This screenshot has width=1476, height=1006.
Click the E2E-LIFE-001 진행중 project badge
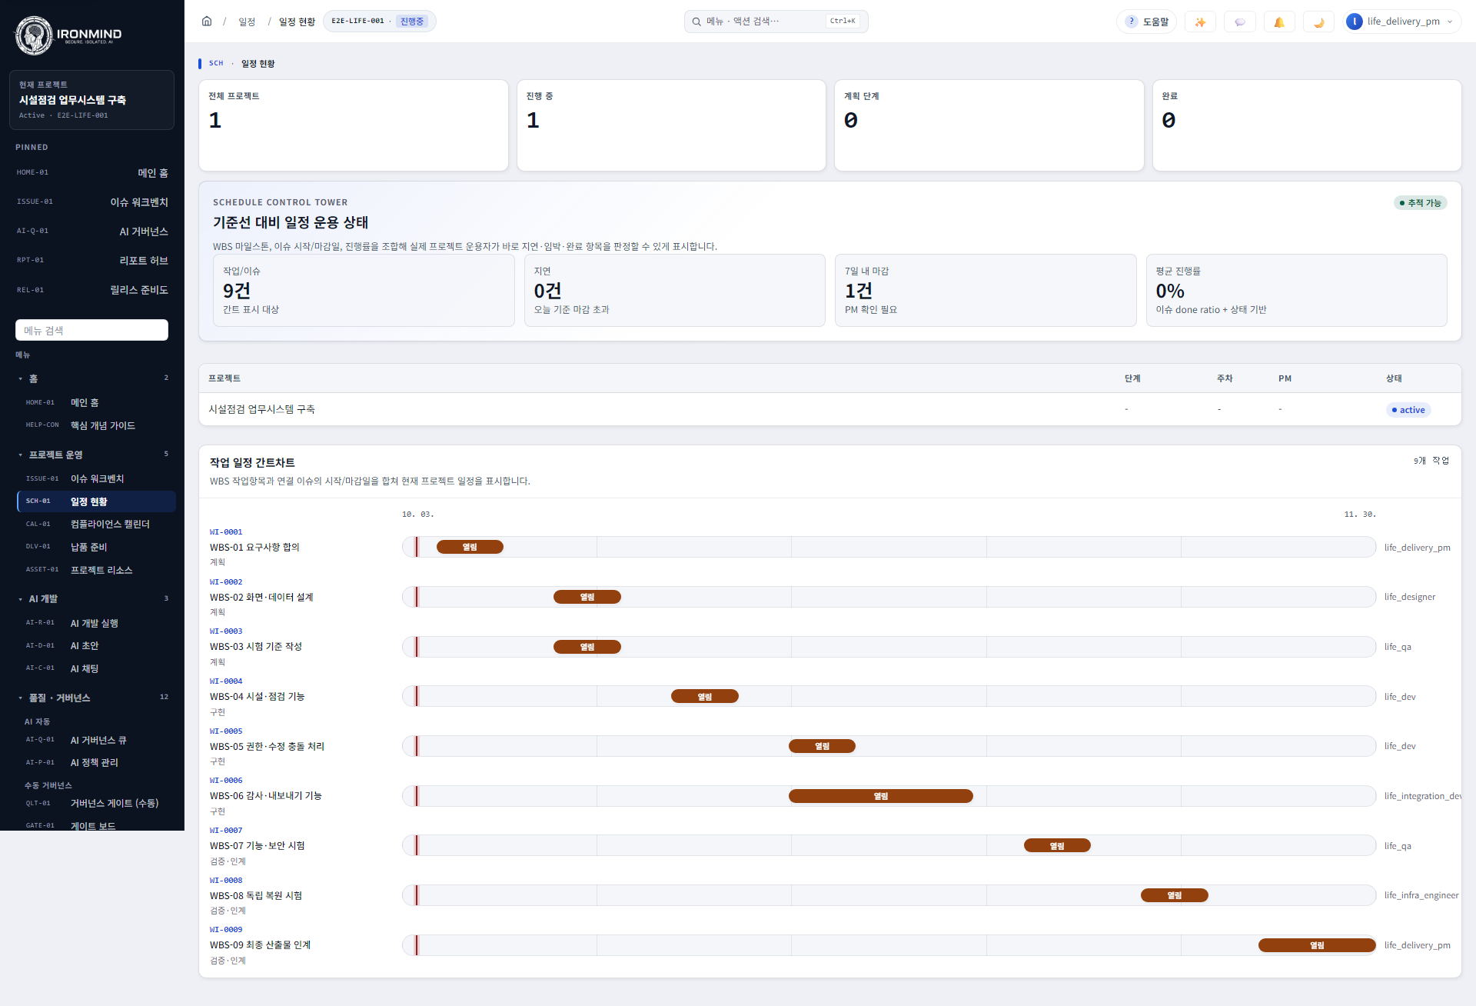click(x=379, y=22)
